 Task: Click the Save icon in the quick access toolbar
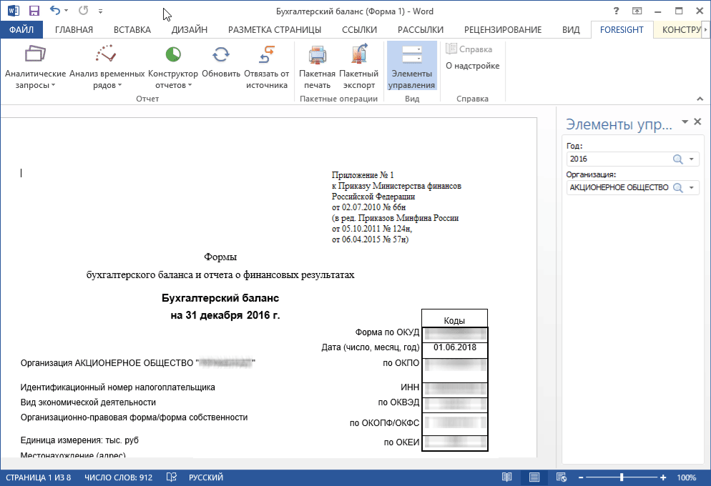34,11
